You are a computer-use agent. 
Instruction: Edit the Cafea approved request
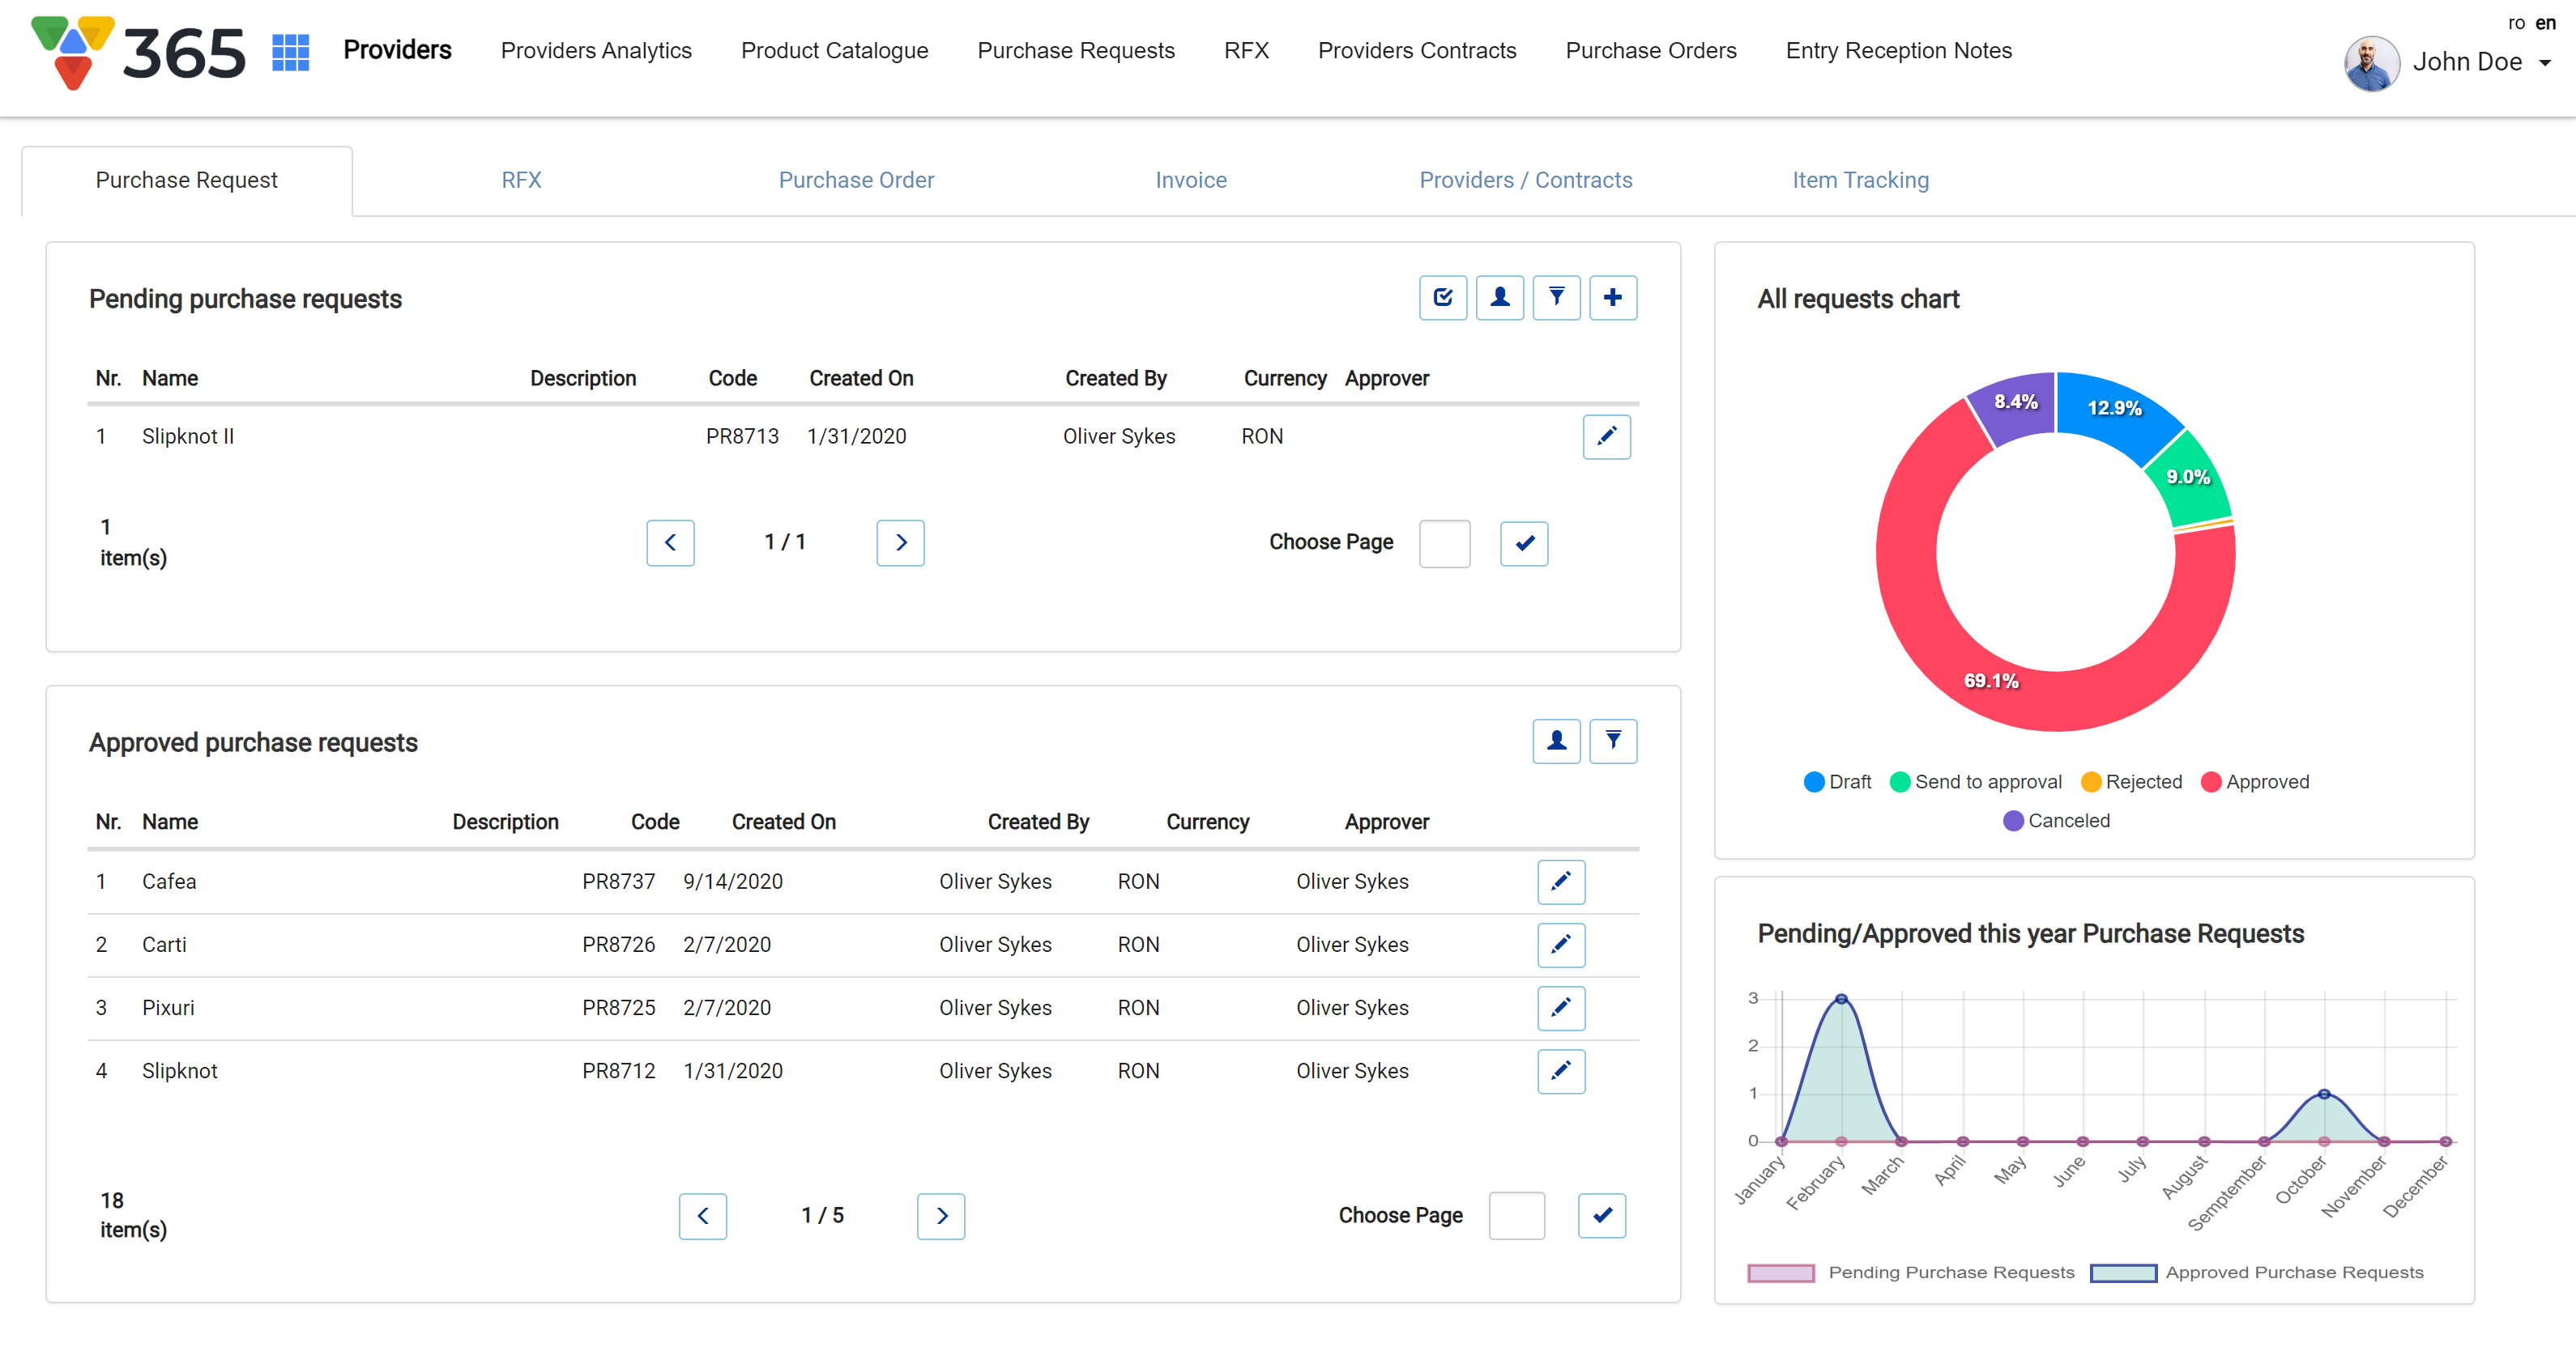[x=1560, y=882]
